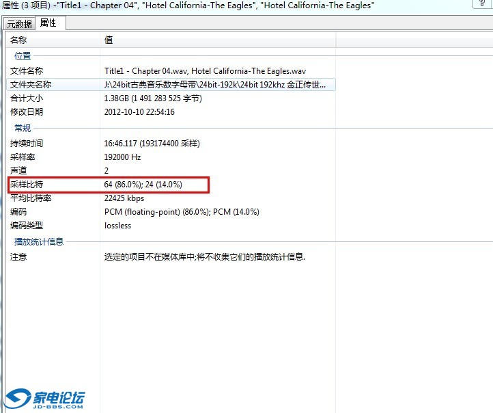Click the value 'Title1 - Chapter 04.wav, Hotel California-The Eagles.wav'
The height and width of the screenshot is (413, 493).
click(x=205, y=71)
